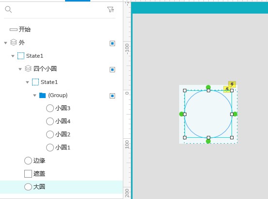
Task: Collapse the 四个小圆 tree node arrow
Action: tap(20, 69)
